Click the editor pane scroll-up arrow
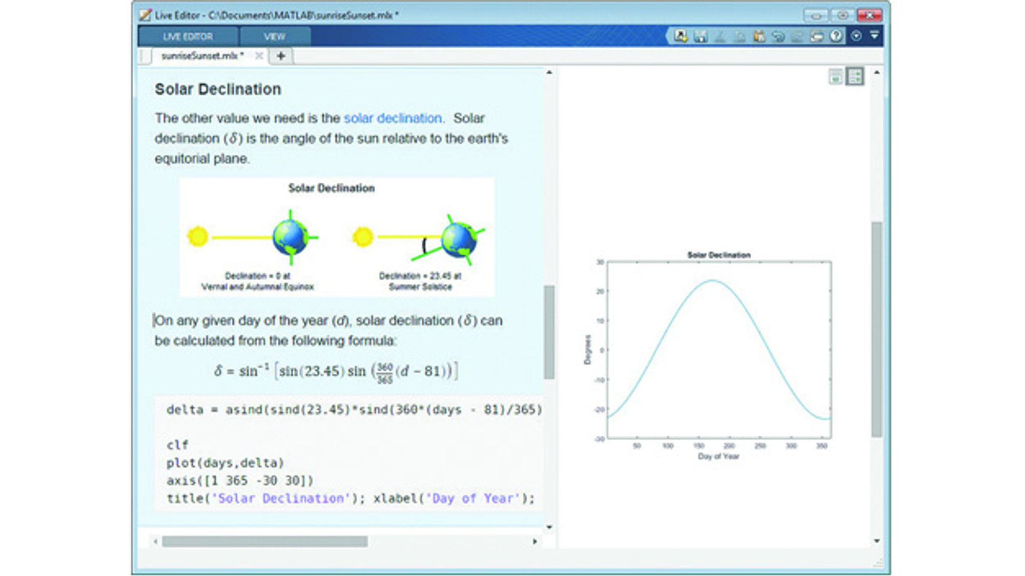The image size is (1025, 576). [549, 73]
